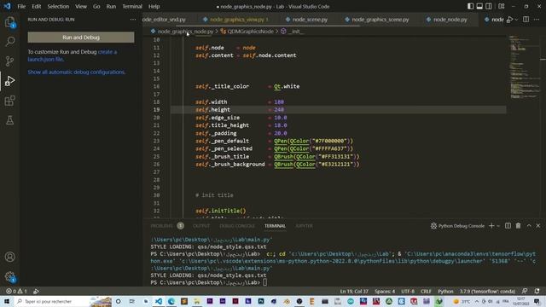Click the Run and Debug button
The image size is (546, 307).
pyautogui.click(x=81, y=38)
